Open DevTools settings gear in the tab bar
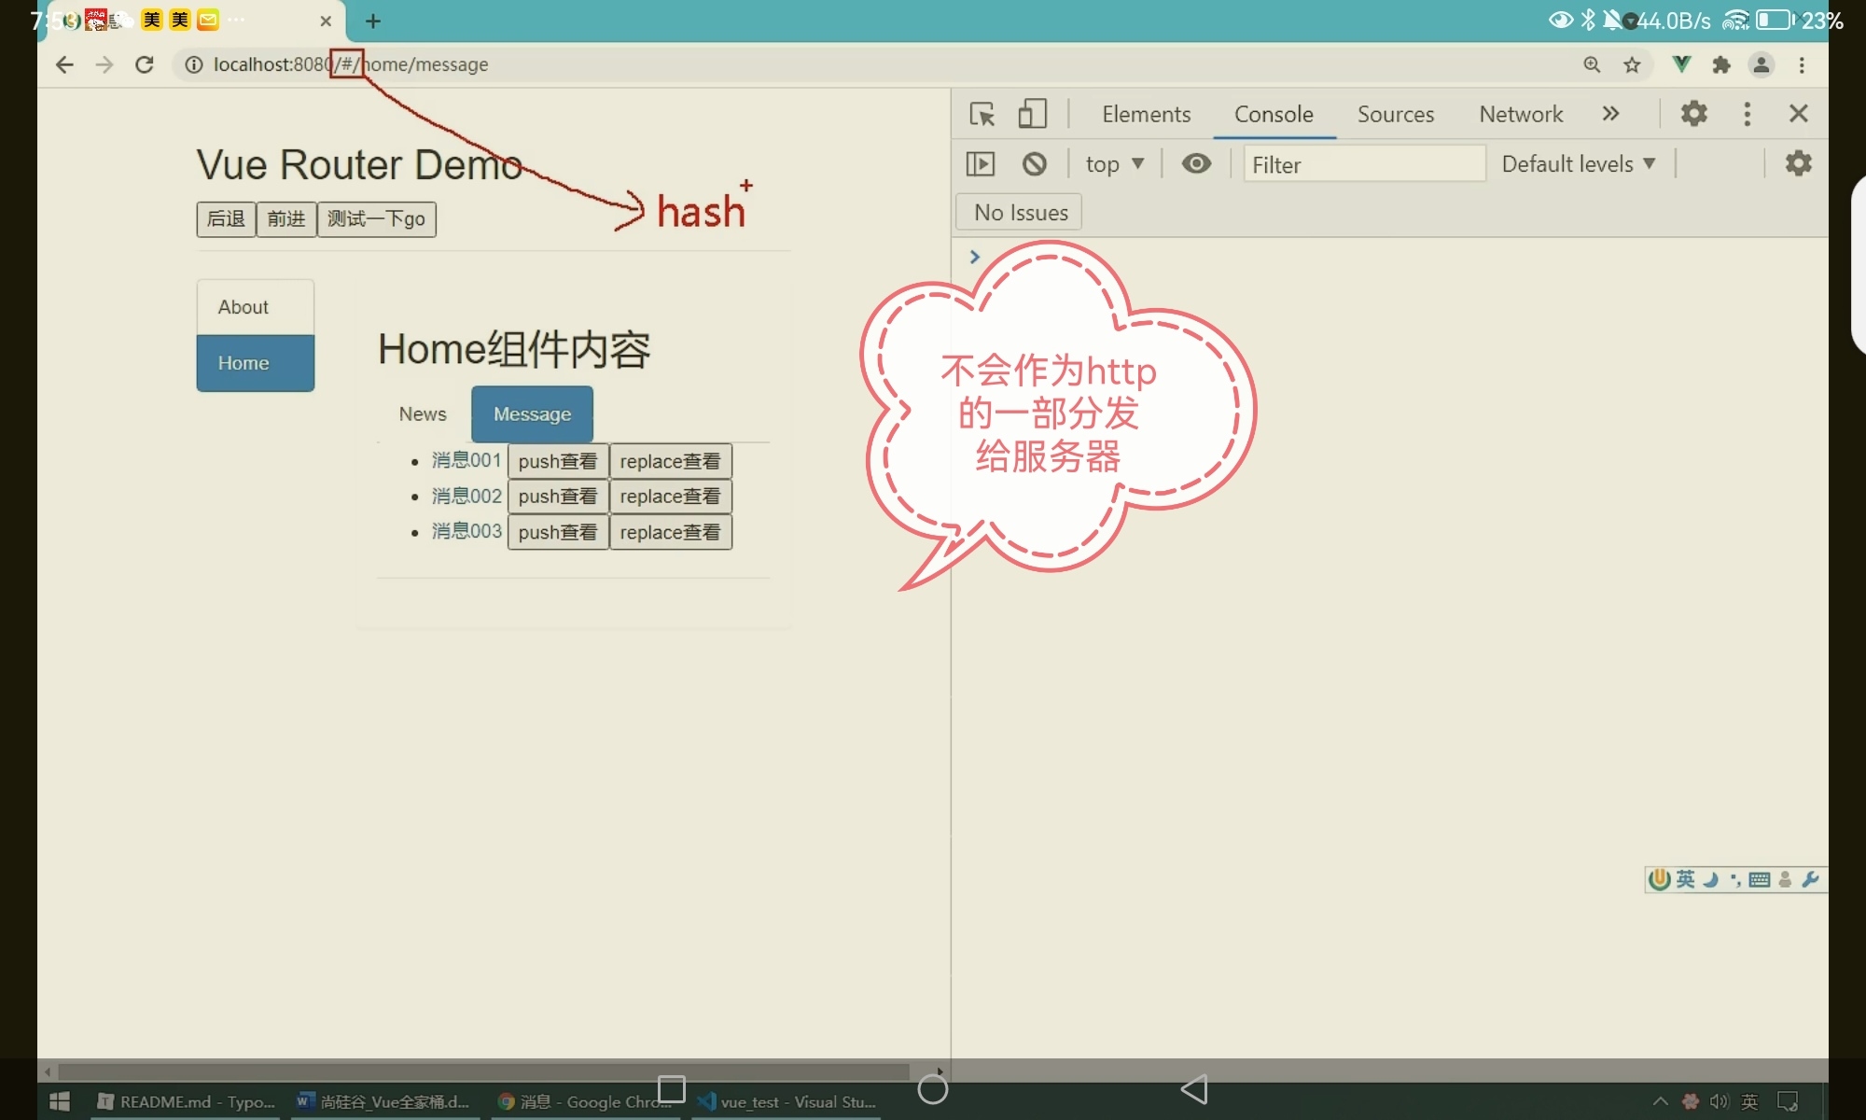Image resolution: width=1866 pixels, height=1120 pixels. tap(1693, 114)
